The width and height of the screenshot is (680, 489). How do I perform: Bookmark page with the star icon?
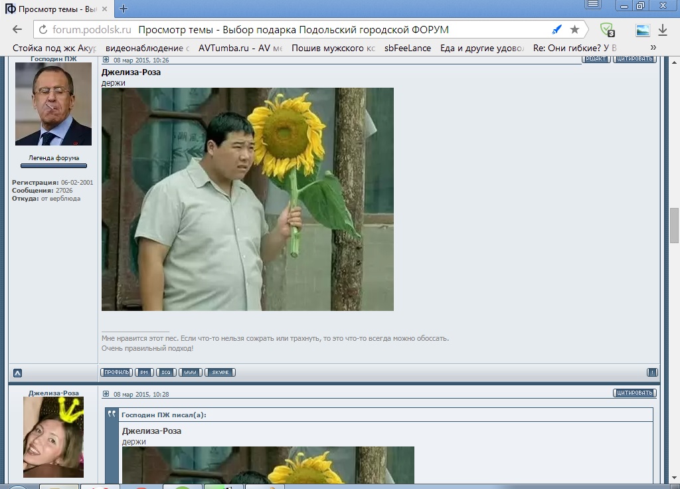point(574,30)
